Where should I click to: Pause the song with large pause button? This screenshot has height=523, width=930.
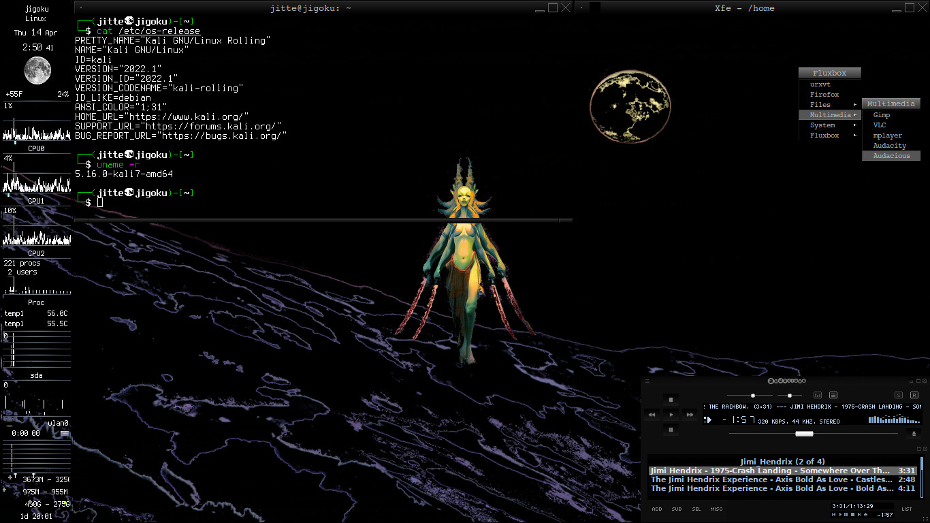click(x=671, y=430)
